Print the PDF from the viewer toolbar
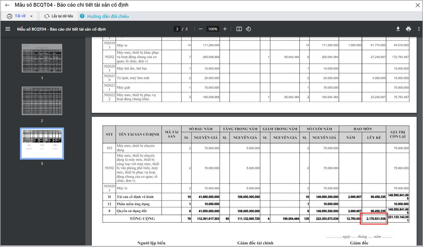The width and height of the screenshot is (423, 247). point(409,29)
